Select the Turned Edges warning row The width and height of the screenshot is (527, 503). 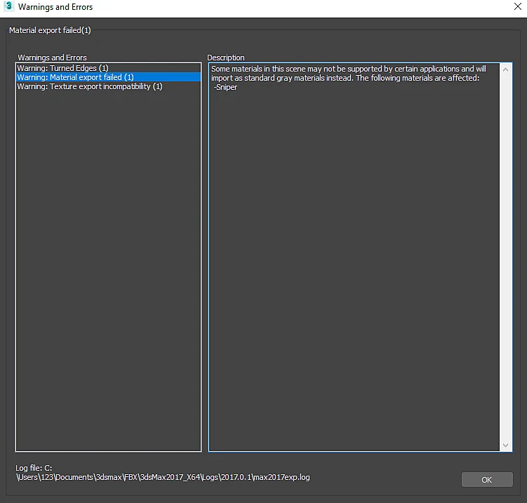108,68
